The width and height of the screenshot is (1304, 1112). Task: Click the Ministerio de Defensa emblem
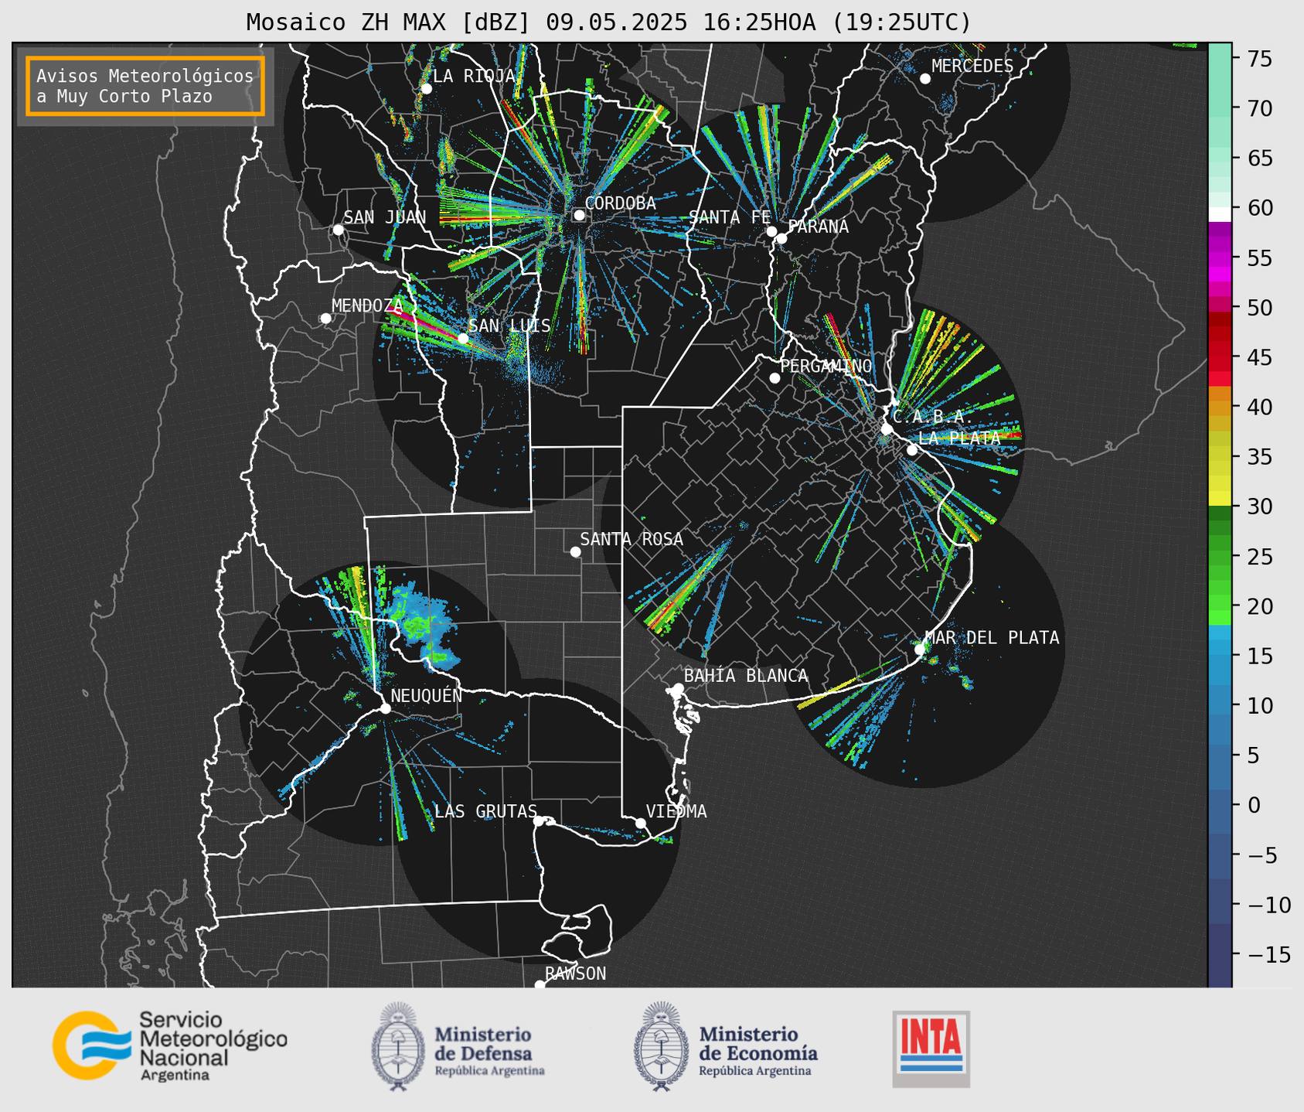click(397, 1047)
